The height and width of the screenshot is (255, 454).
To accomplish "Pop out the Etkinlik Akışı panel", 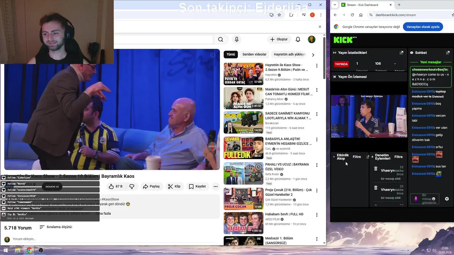I will 368,157.
